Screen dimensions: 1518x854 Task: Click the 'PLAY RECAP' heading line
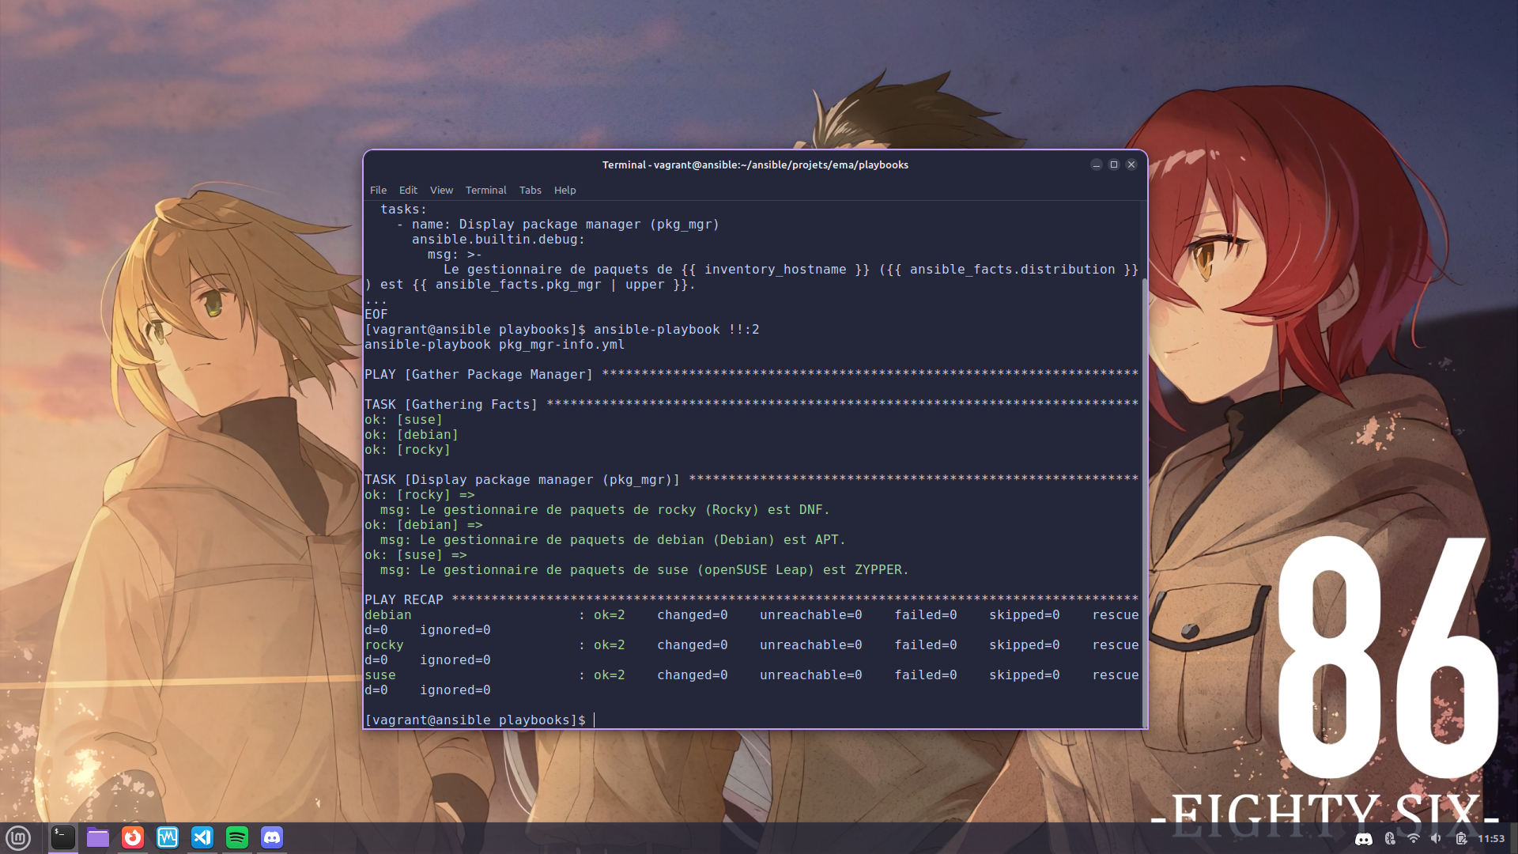(751, 600)
